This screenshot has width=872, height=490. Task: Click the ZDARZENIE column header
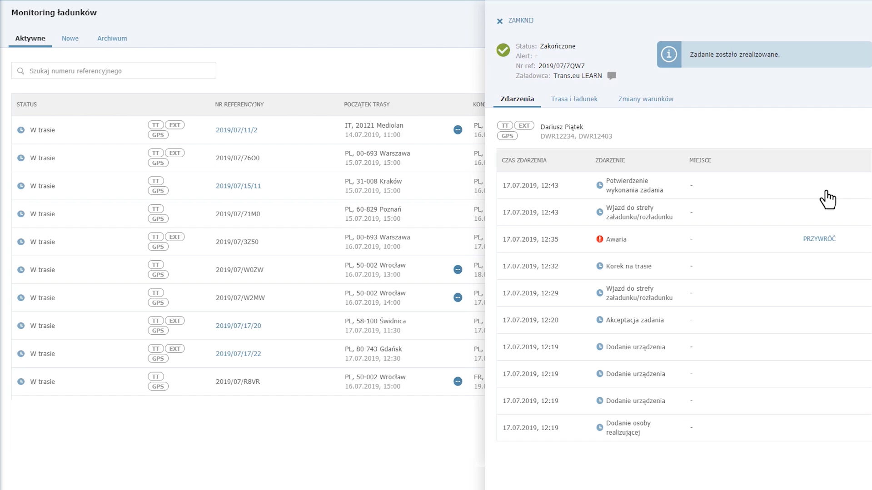click(x=610, y=160)
